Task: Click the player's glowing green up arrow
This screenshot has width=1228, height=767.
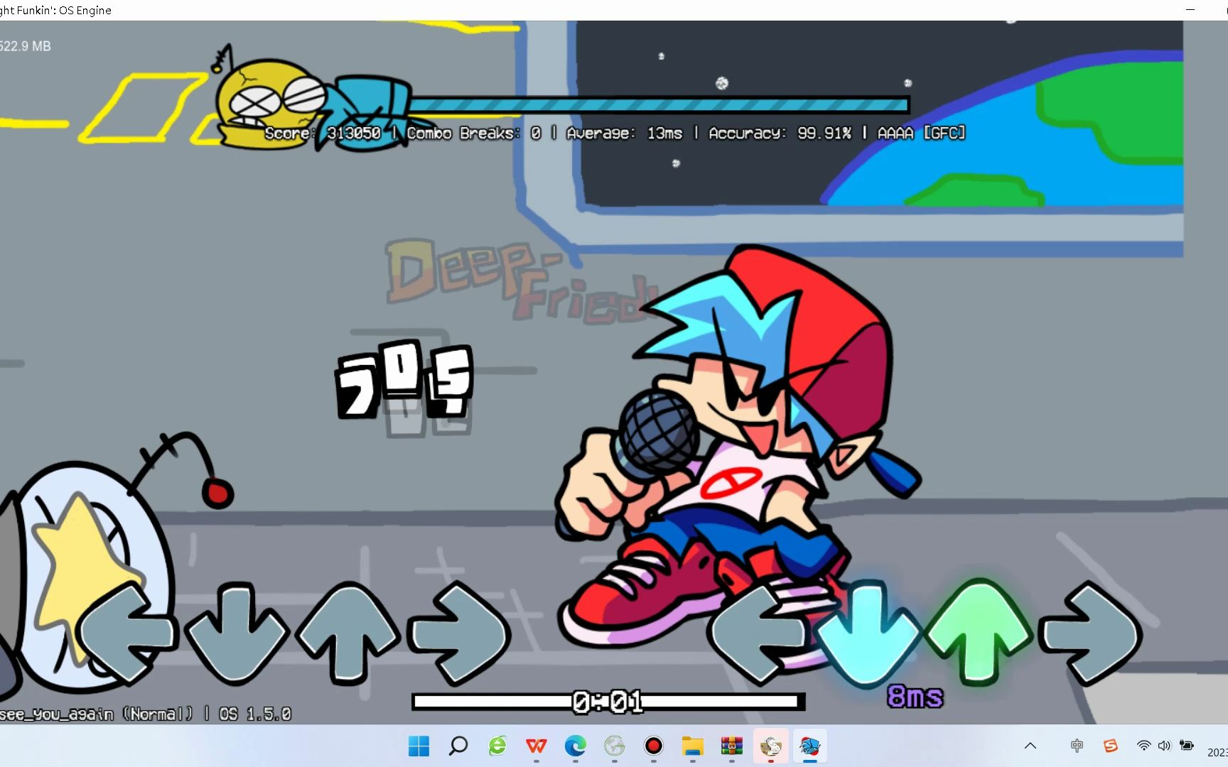Action: 979,631
